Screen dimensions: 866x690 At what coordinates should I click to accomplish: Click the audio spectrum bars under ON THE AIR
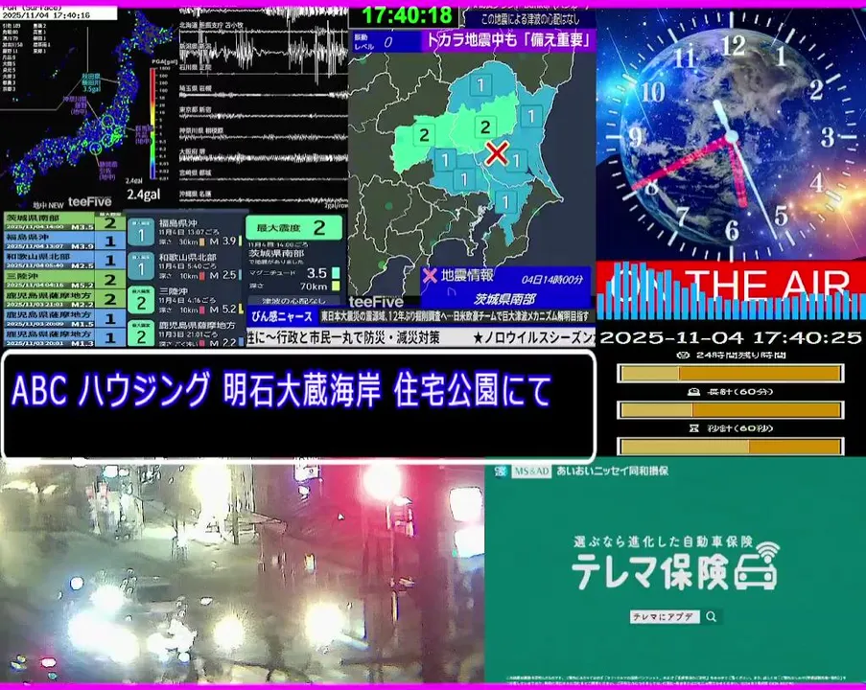pos(731,292)
